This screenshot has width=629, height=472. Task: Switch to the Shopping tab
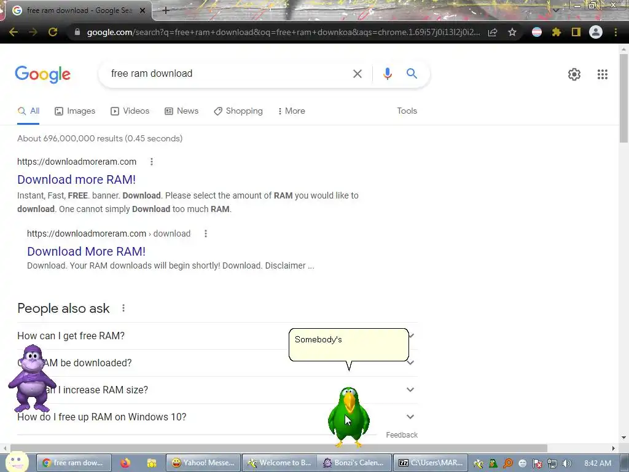click(238, 111)
